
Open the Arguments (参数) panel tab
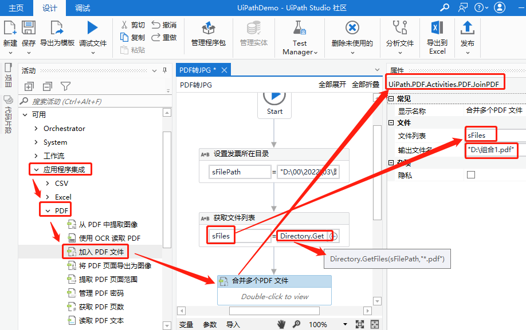point(210,325)
